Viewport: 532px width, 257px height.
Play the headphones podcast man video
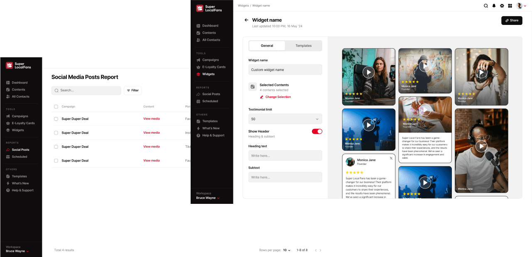click(x=481, y=146)
